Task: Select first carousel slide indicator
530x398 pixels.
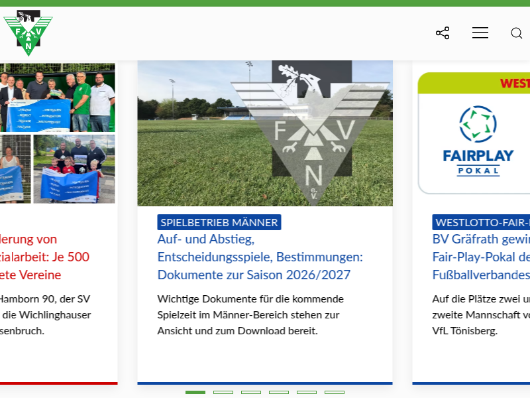Action: (195, 392)
